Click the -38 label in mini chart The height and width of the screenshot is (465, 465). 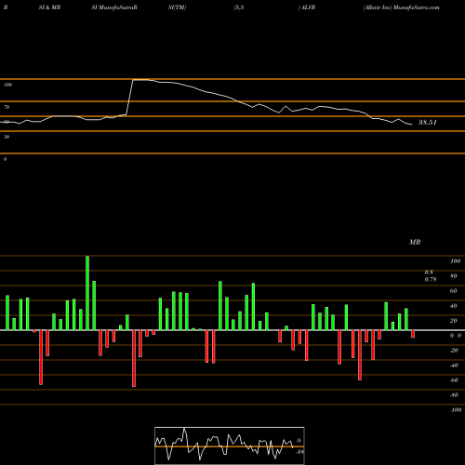[299, 452]
